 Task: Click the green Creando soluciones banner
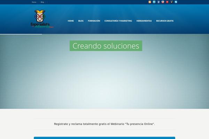pyautogui.click(x=106, y=46)
